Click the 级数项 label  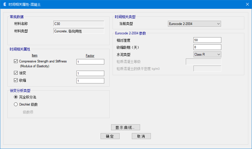click(x=28, y=112)
